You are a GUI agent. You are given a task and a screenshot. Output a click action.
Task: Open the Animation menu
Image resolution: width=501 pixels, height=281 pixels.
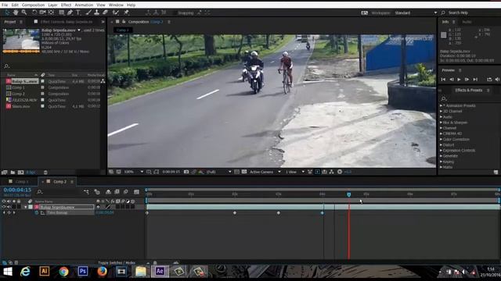(84, 5)
